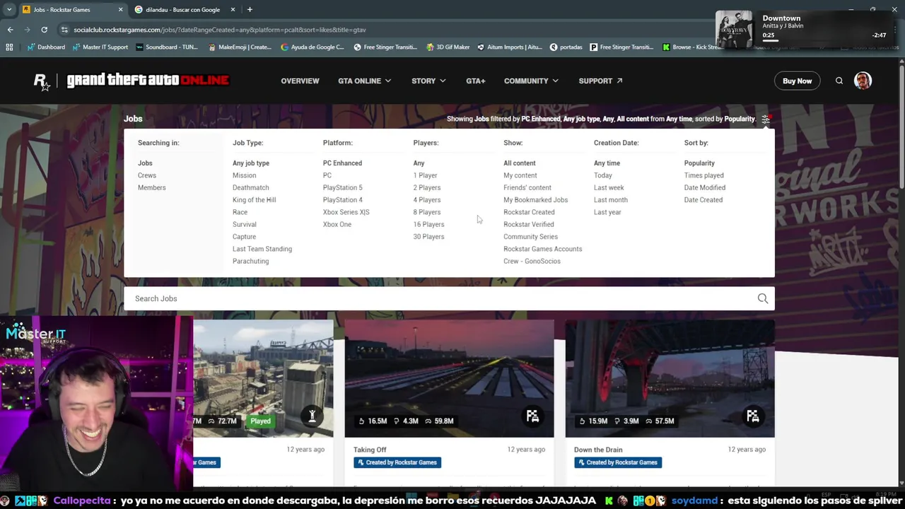Toggle the Jobs filter settings icon
Viewport: 905px width, 509px height.
pos(766,119)
